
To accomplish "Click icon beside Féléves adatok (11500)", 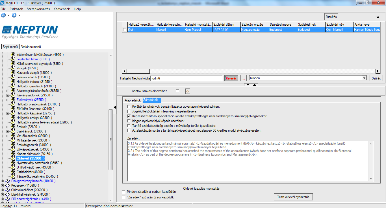I will tap(13, 77).
